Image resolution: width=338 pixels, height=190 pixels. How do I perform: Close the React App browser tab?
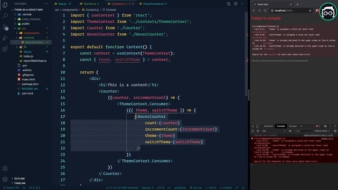pyautogui.click(x=290, y=4)
